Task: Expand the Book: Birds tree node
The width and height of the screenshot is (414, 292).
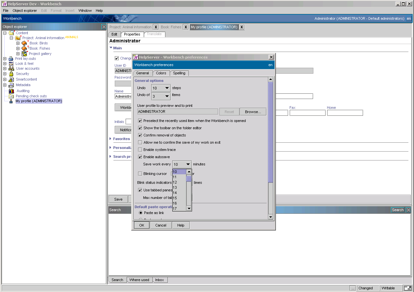Action: [18, 43]
